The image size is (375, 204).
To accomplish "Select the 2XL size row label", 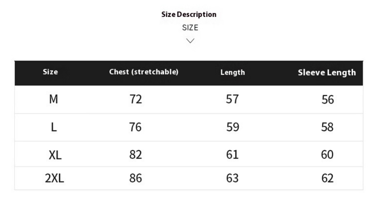I will click(x=55, y=179).
